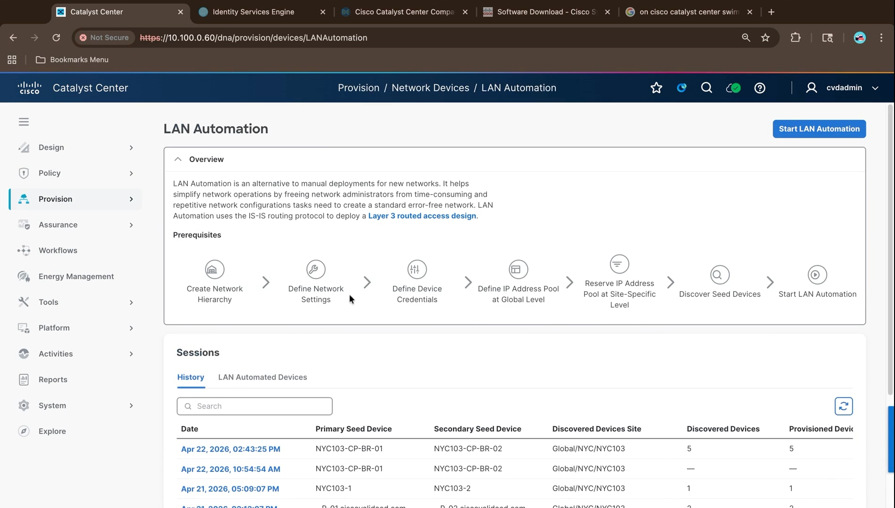This screenshot has width=895, height=508.
Task: Open session Apr 22, 2026, 02:43:25 PM
Action: pos(231,449)
